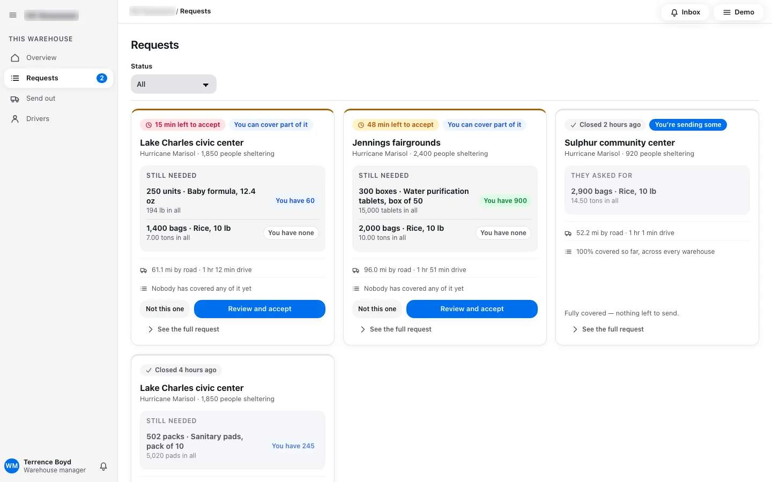Click the bell icon in the Inbox button
This screenshot has height=482, width=772.
point(674,12)
